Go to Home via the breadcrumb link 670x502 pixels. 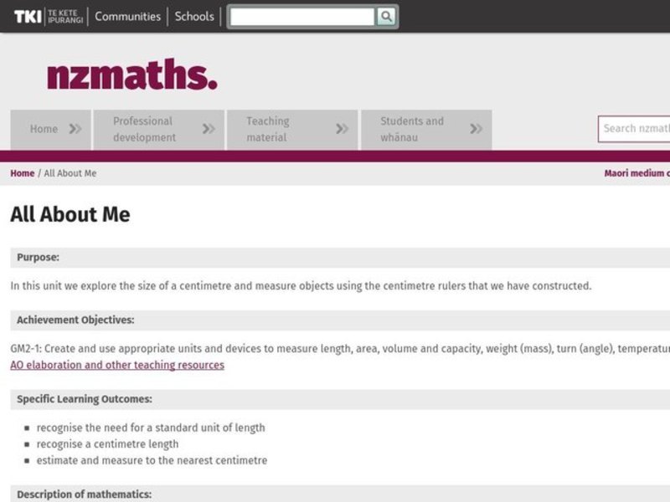click(x=23, y=173)
